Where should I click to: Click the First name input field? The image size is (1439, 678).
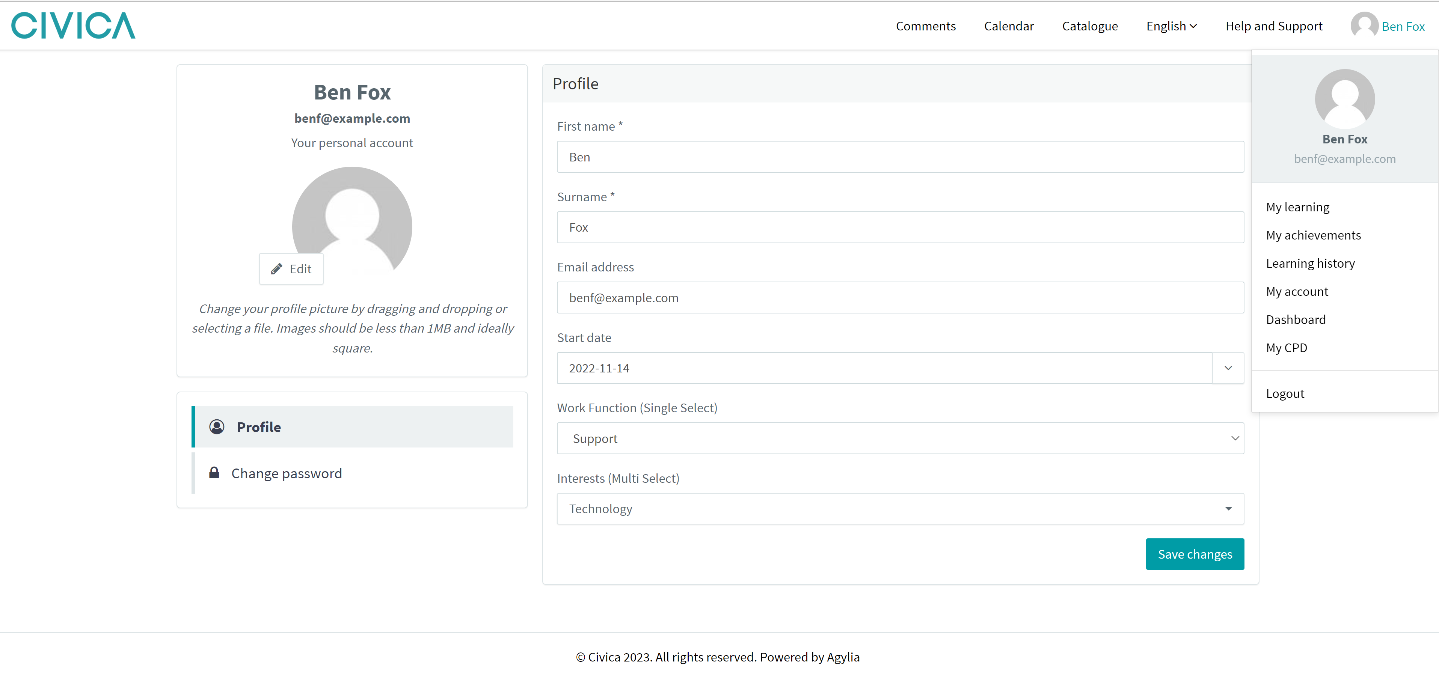pyautogui.click(x=900, y=157)
